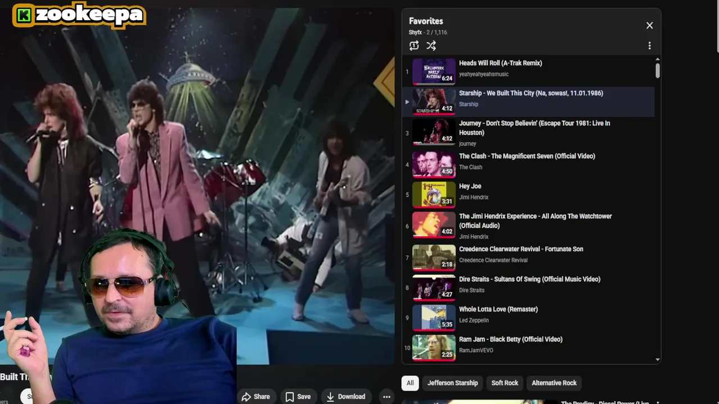Open Fortunate Son thumbnail

(434, 258)
